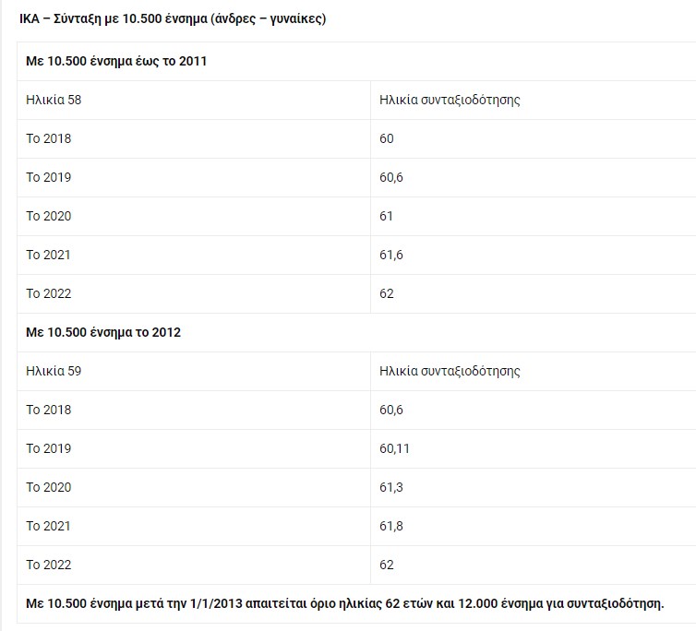Click the footer note about 1/1/2013
This screenshot has height=631, width=696.
tap(344, 603)
